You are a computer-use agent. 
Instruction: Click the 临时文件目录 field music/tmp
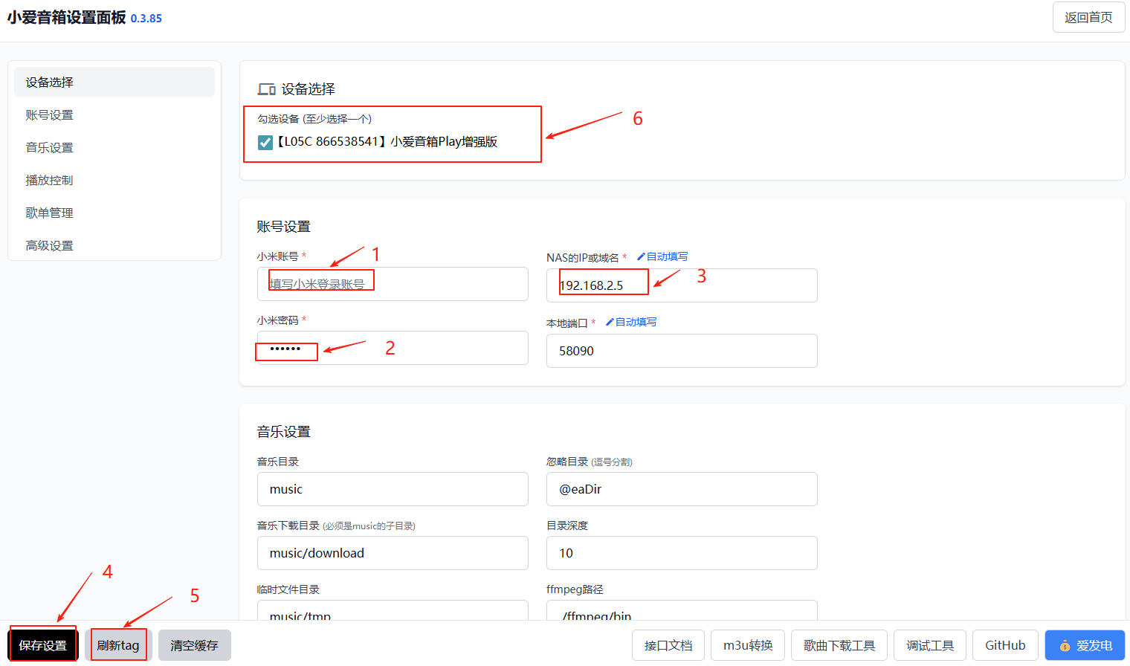click(x=393, y=610)
